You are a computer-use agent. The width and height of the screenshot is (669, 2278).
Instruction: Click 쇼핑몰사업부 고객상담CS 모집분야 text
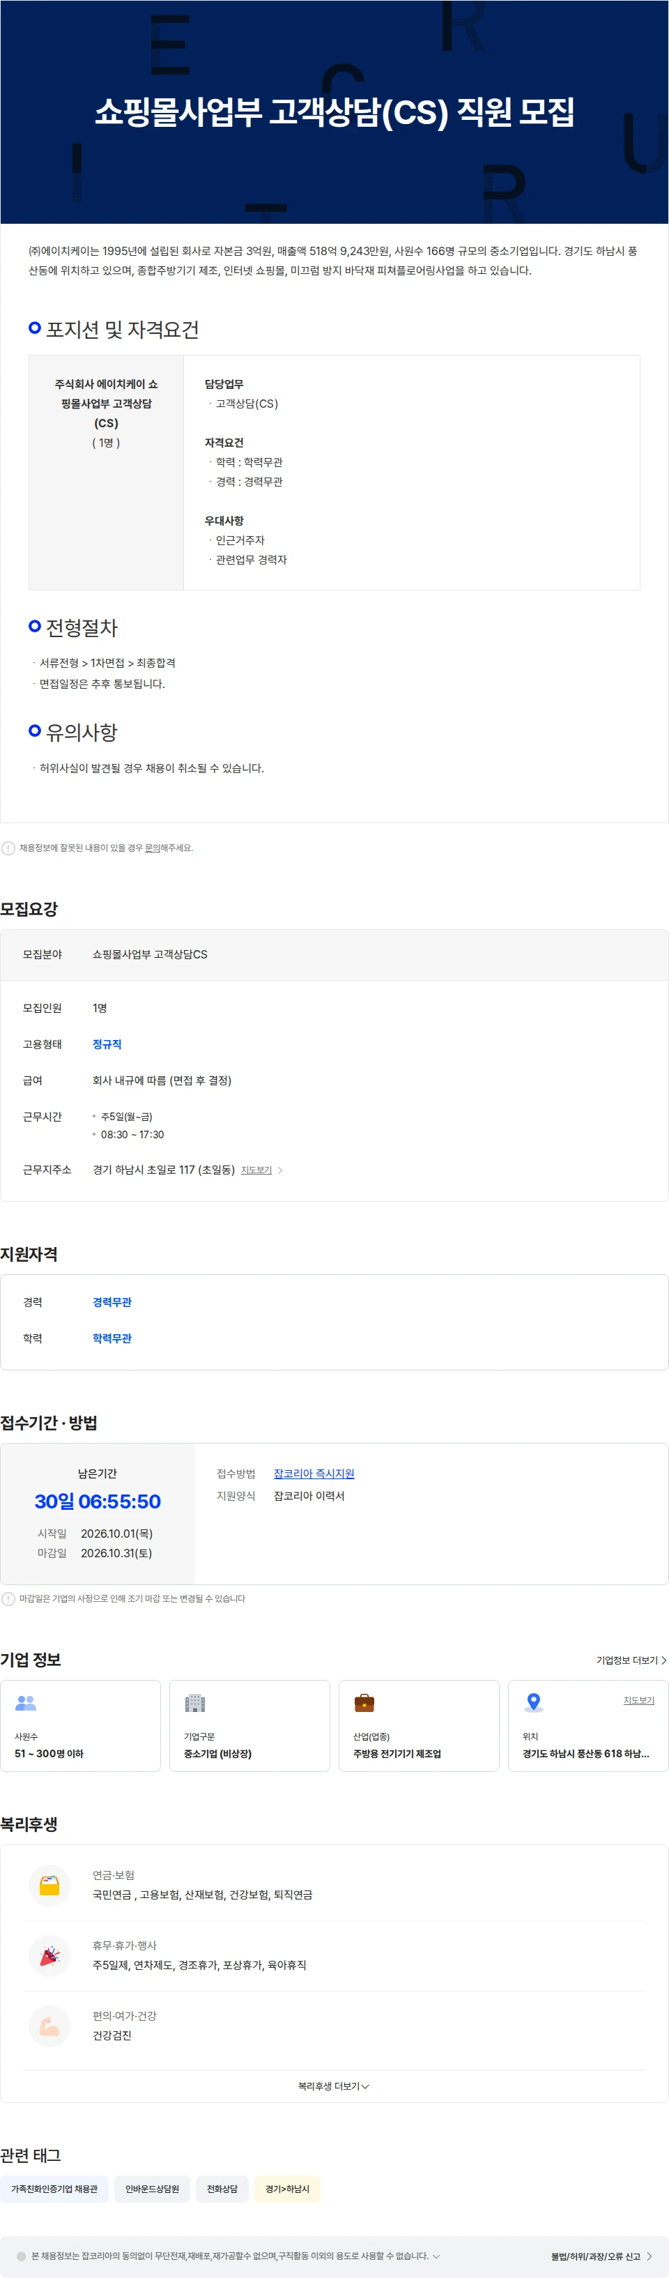[151, 954]
